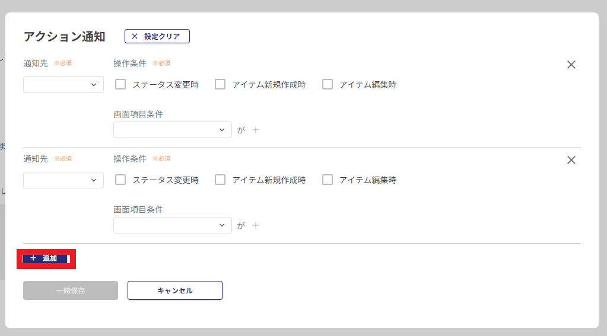Expand the first 画面項目条件 dropdown

click(172, 130)
